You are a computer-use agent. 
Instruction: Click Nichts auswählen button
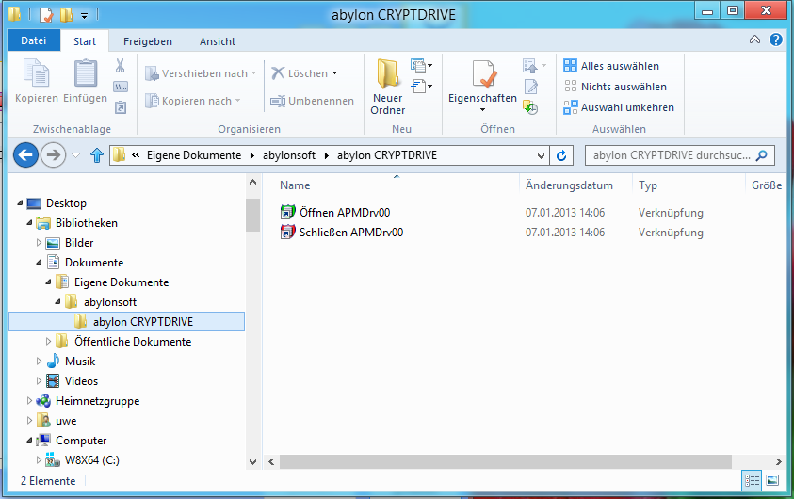615,87
